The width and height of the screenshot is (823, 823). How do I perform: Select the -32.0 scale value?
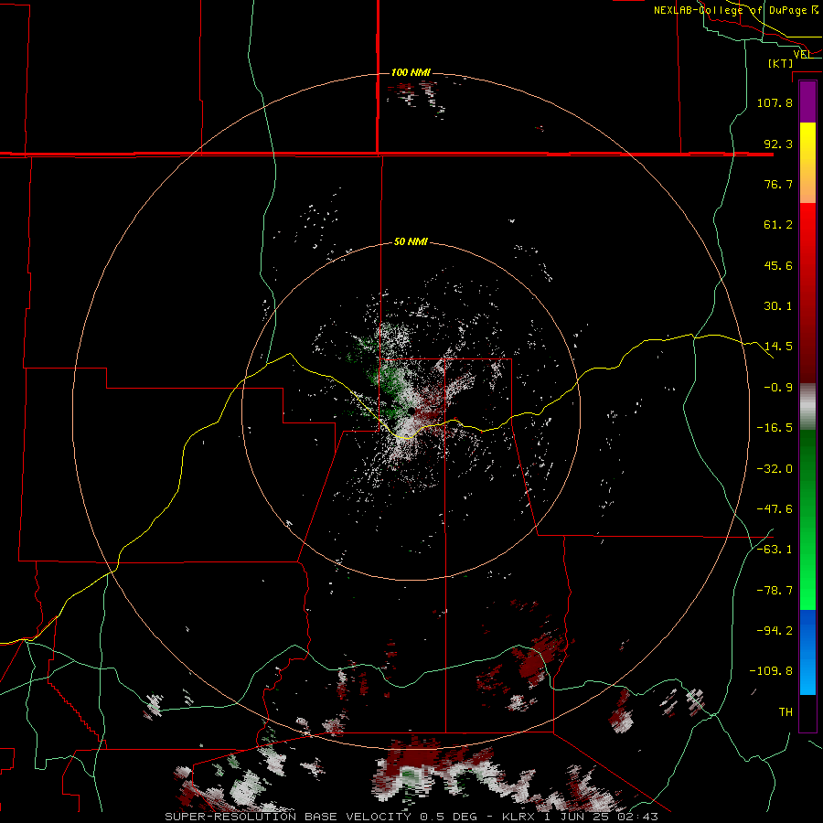(x=775, y=469)
